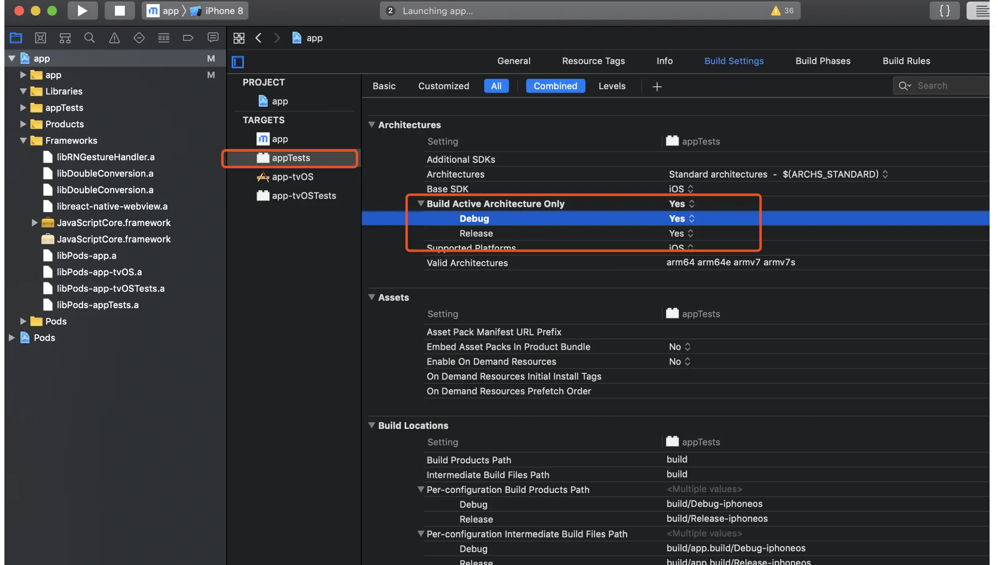Open the General tab

point(513,61)
